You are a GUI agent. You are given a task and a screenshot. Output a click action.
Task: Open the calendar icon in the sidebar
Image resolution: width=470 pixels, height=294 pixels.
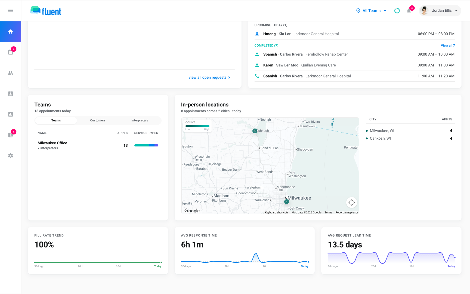click(10, 52)
